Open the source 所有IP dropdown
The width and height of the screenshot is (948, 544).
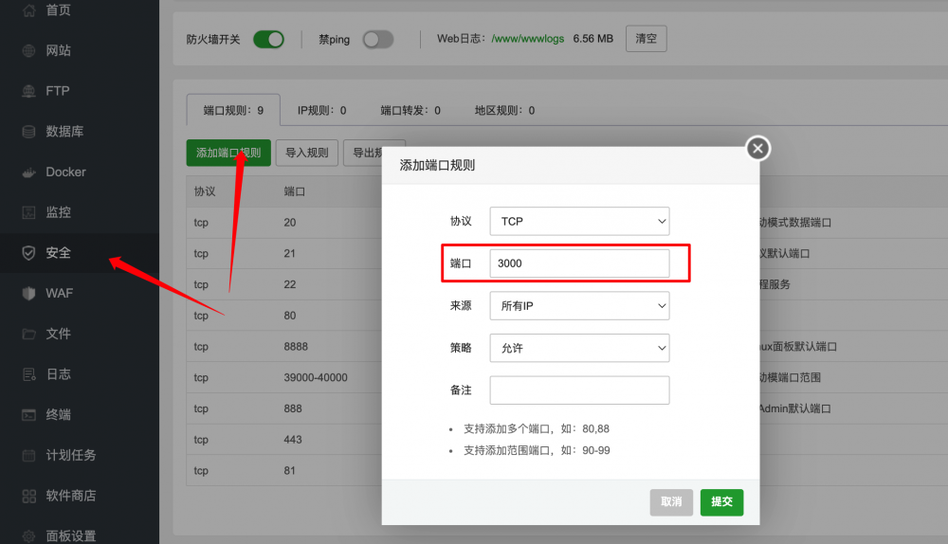(x=579, y=305)
